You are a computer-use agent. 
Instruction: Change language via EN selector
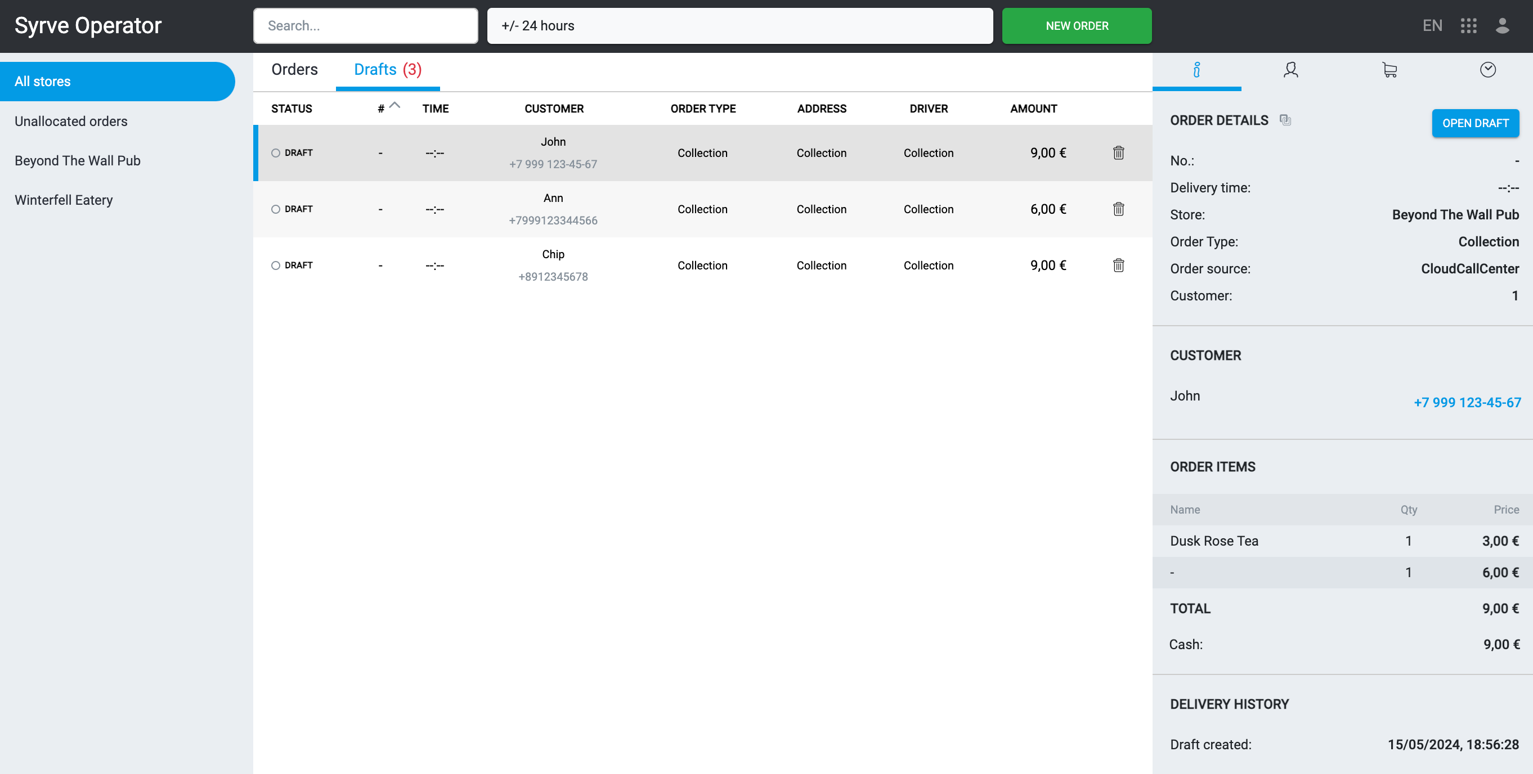click(1432, 25)
